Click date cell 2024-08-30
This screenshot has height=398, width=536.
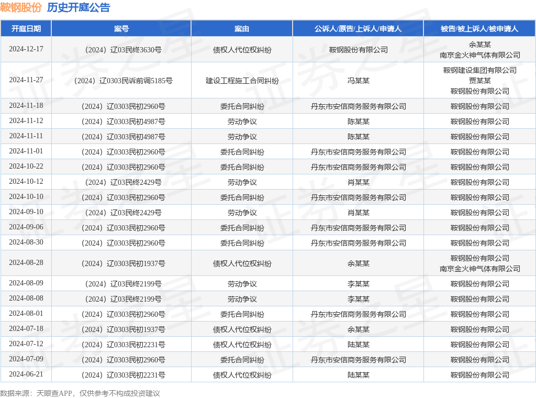pyautogui.click(x=26, y=242)
